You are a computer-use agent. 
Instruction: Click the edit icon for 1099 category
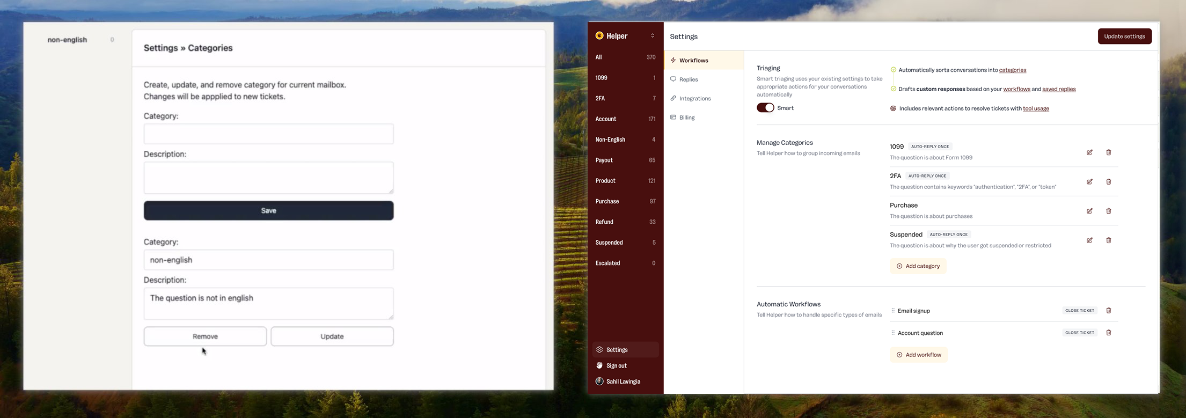[1089, 152]
